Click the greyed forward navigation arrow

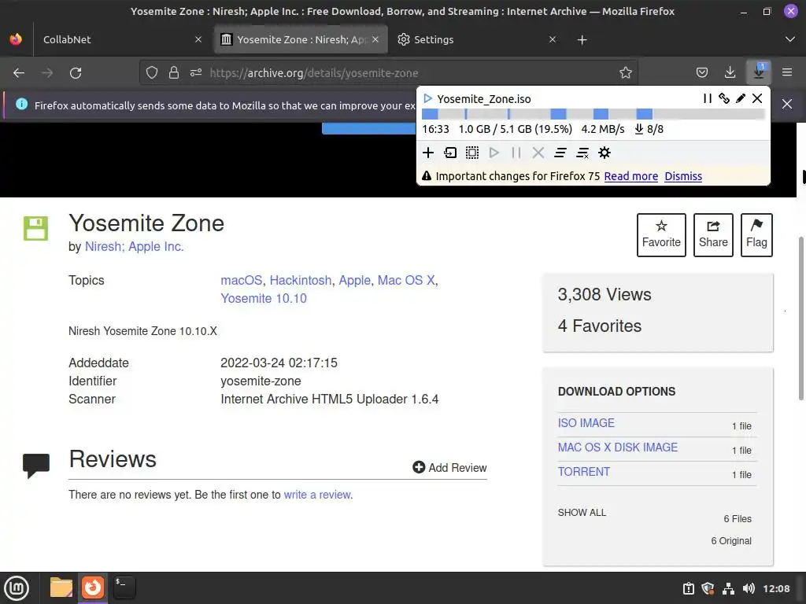tap(47, 72)
